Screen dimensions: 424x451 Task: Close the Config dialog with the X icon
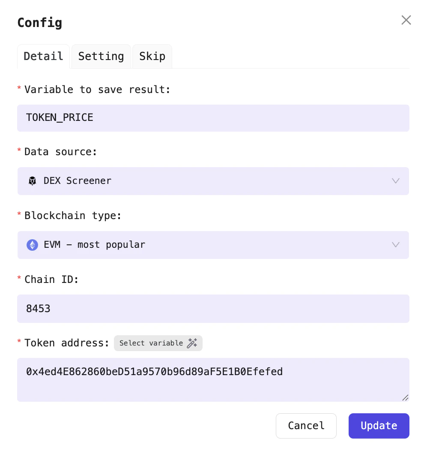pyautogui.click(x=406, y=20)
